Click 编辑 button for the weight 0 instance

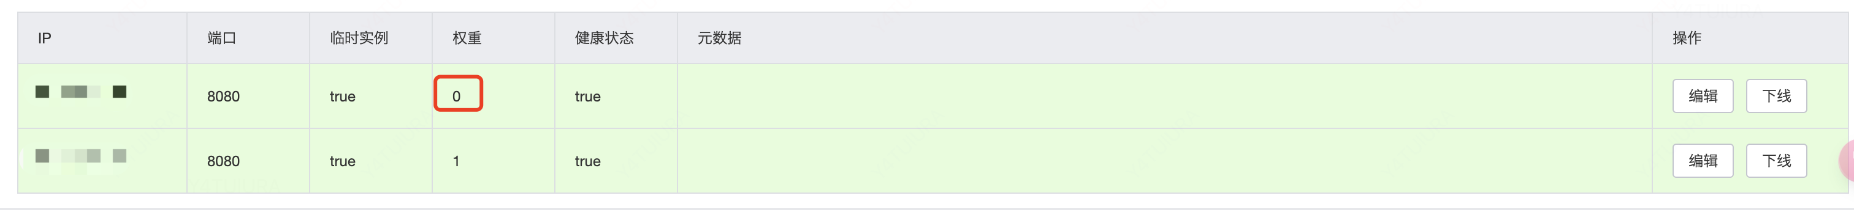point(1702,96)
